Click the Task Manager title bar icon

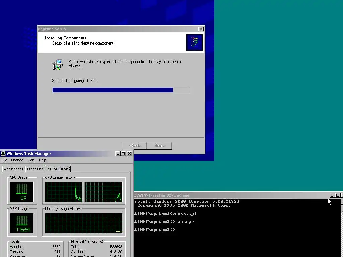(3, 153)
